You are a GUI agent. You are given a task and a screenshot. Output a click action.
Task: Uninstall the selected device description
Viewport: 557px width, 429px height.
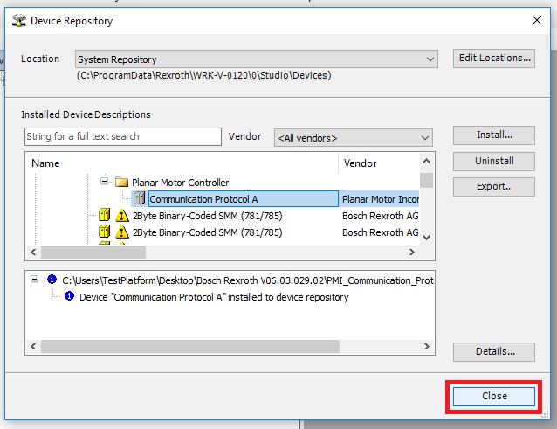tap(493, 161)
